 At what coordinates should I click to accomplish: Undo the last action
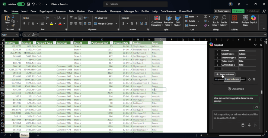pyautogui.click(x=33, y=4)
